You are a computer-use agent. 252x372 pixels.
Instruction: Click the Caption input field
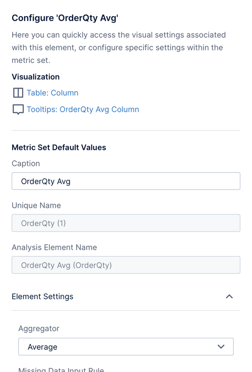[126, 181]
